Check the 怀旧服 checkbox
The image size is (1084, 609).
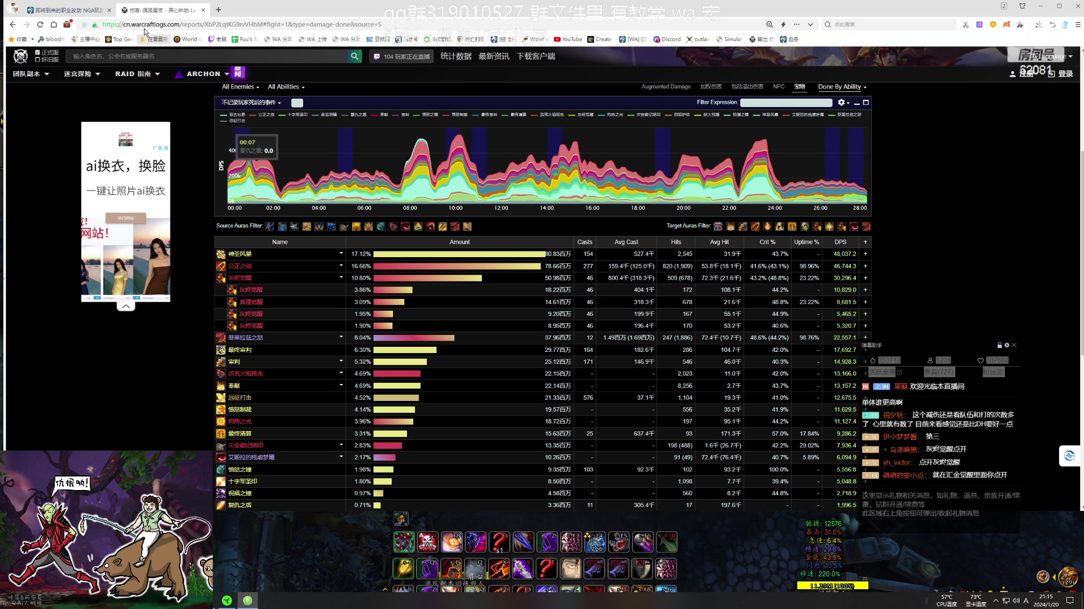tap(37, 59)
